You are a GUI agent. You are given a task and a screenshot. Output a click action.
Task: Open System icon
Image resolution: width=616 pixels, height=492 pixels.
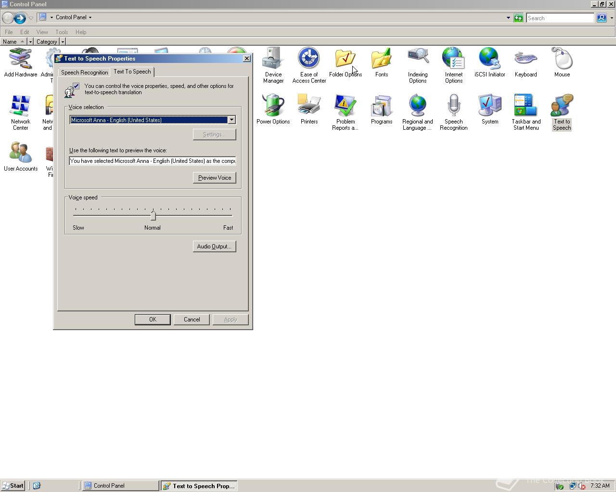tap(490, 110)
